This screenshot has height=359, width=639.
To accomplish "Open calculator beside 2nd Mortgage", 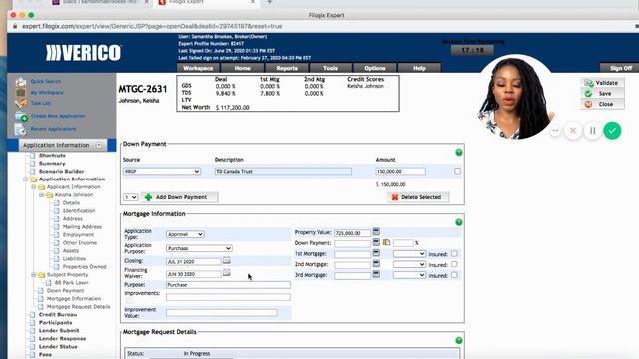I will pos(376,263).
